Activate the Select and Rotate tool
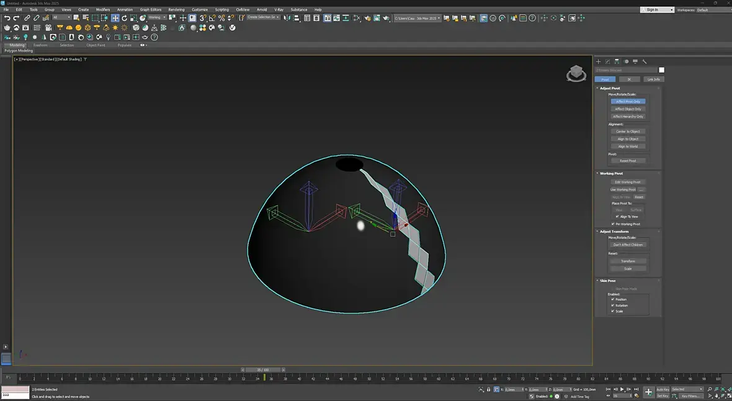The image size is (732, 401). (124, 18)
